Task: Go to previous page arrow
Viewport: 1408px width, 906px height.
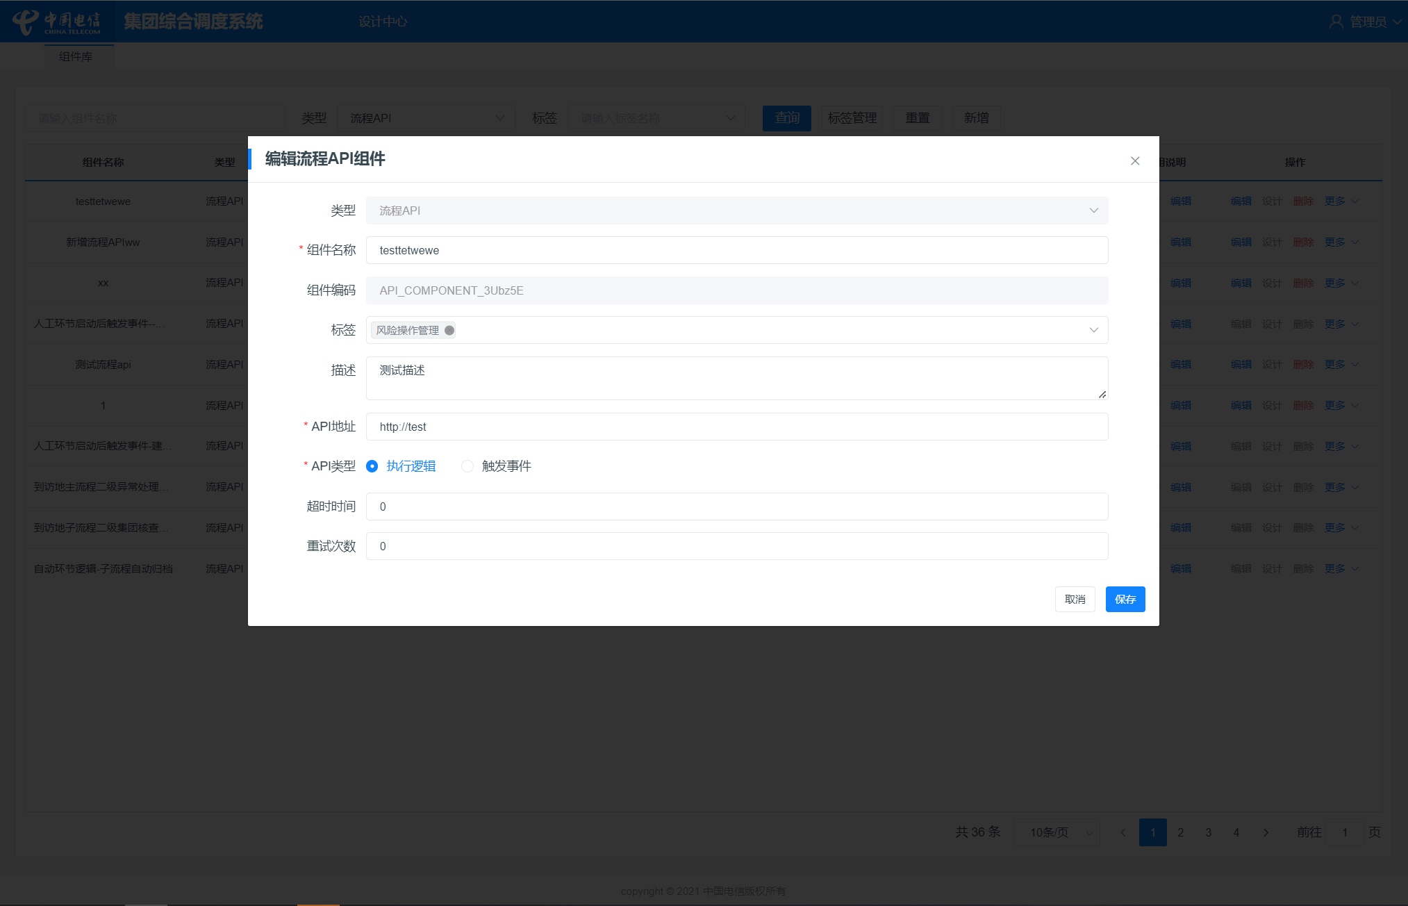Action: [x=1123, y=832]
